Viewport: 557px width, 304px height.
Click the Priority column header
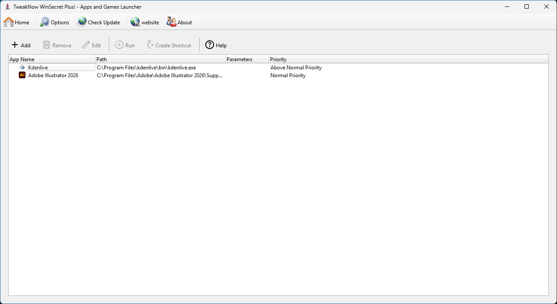[408, 59]
